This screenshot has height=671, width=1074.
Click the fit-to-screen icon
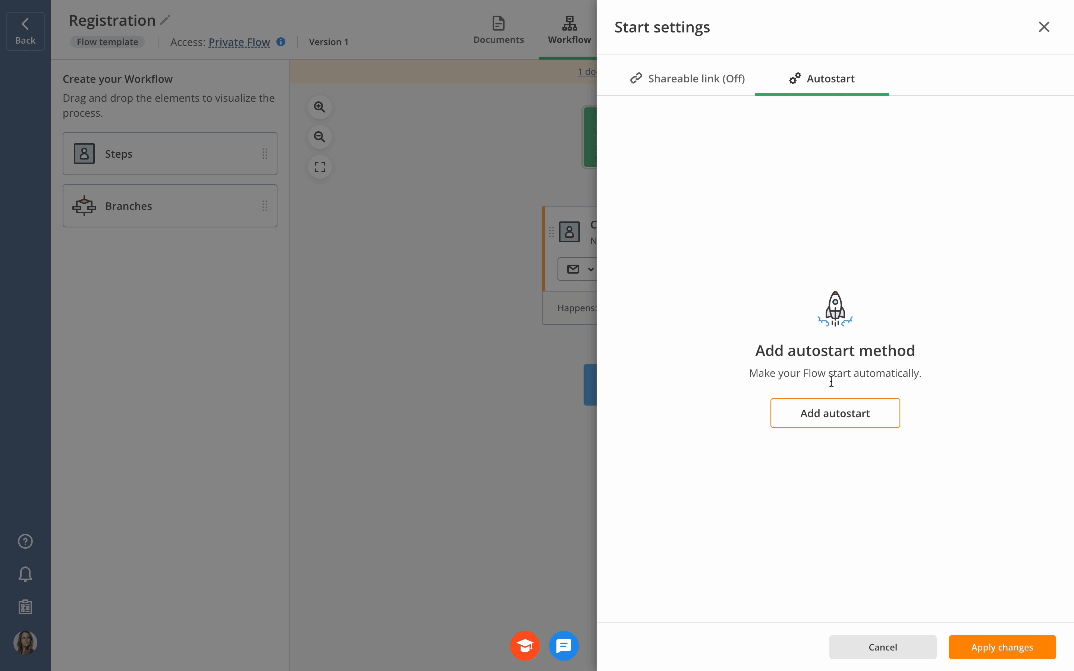click(320, 167)
